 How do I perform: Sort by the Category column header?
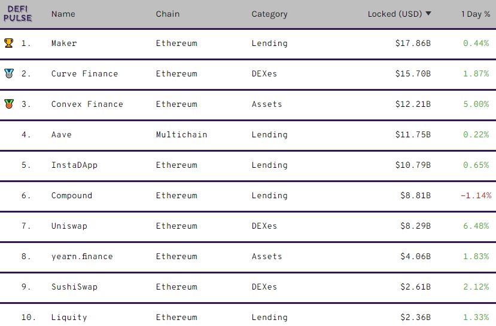click(x=269, y=14)
